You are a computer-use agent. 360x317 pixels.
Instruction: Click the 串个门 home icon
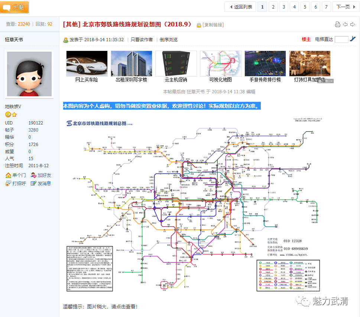click(x=8, y=175)
